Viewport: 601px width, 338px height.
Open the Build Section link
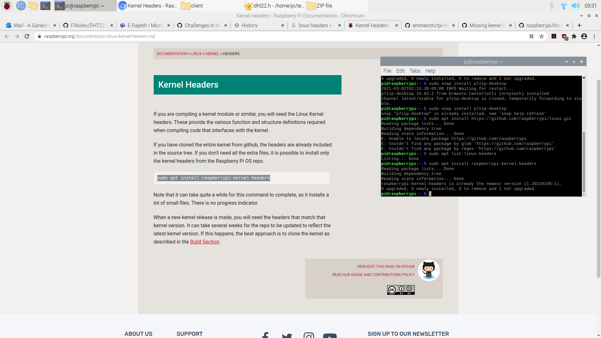204,242
